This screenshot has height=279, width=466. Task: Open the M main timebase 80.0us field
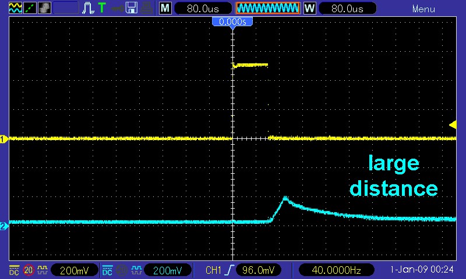[x=201, y=8]
